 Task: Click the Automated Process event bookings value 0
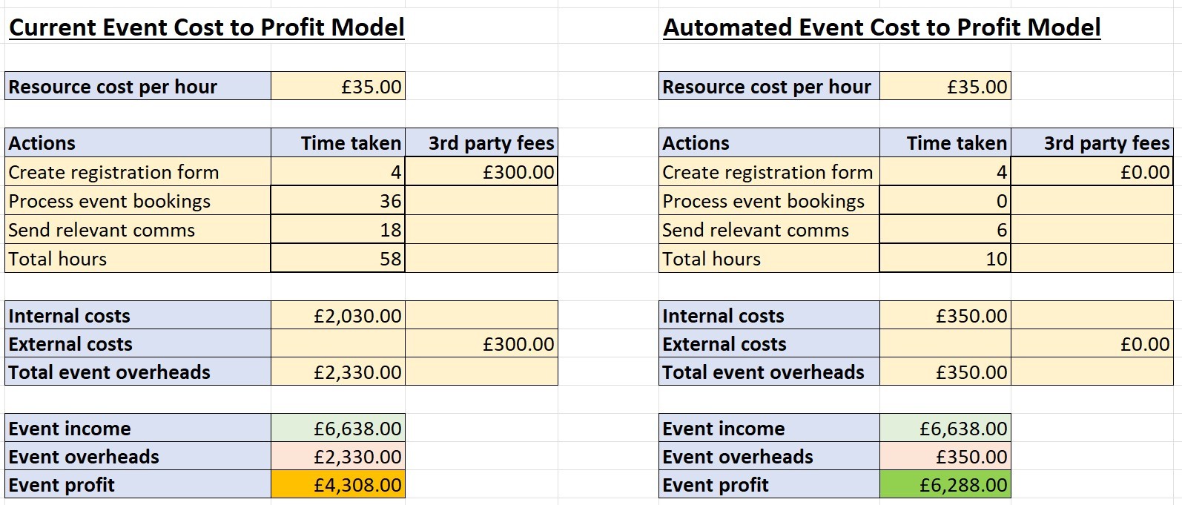tap(945, 201)
